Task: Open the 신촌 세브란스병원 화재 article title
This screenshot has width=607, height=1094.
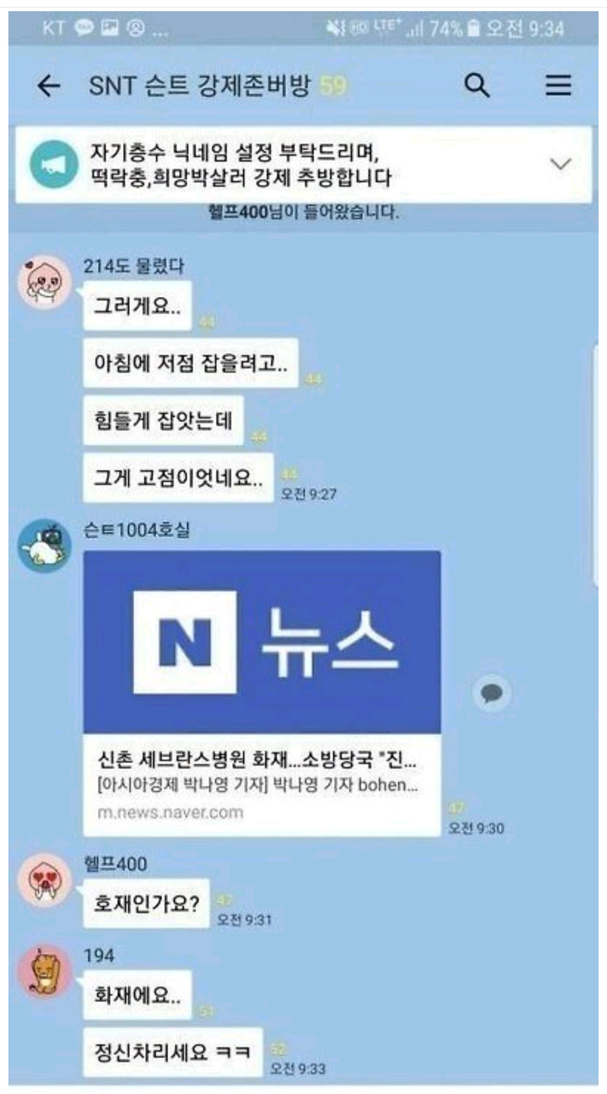Action: [x=257, y=759]
